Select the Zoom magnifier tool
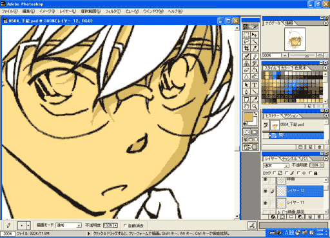The height and width of the screenshot is (238, 330). (x=255, y=106)
